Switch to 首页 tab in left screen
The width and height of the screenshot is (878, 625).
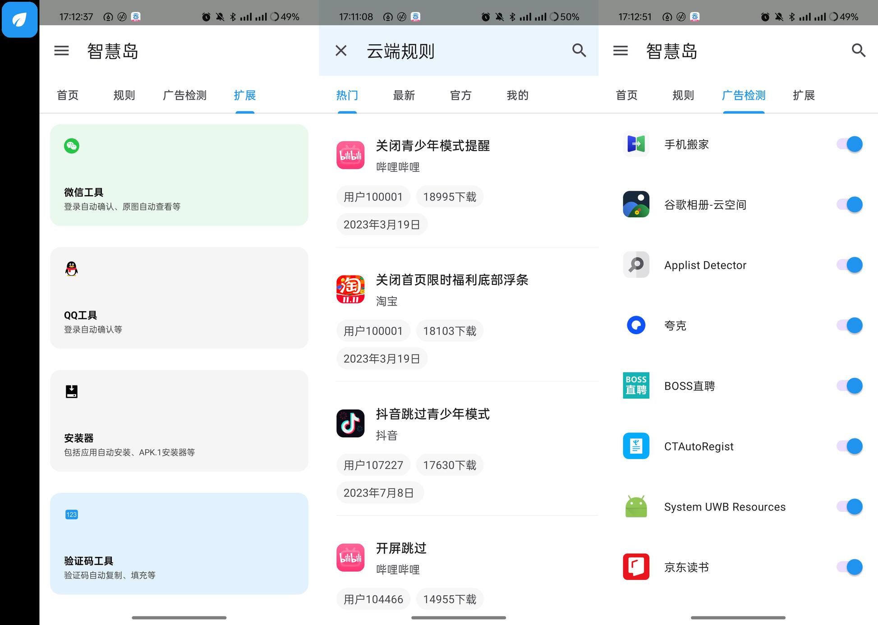[68, 95]
